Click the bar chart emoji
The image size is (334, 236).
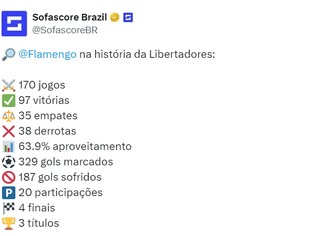(9, 146)
